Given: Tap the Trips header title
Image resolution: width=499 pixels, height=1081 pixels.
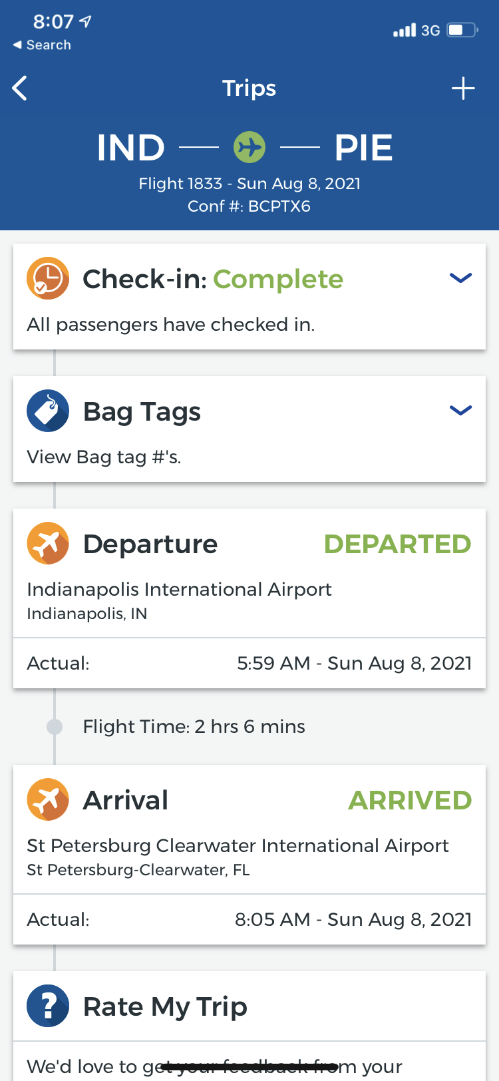Looking at the screenshot, I should pyautogui.click(x=249, y=88).
